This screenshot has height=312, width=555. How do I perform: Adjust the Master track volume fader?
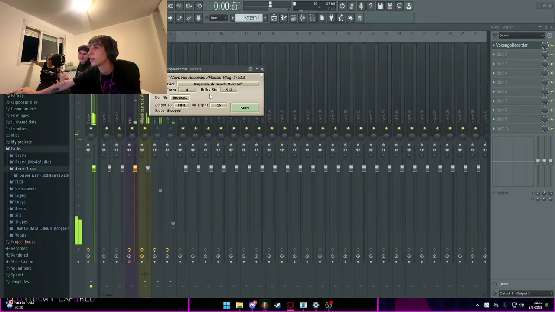[94, 168]
